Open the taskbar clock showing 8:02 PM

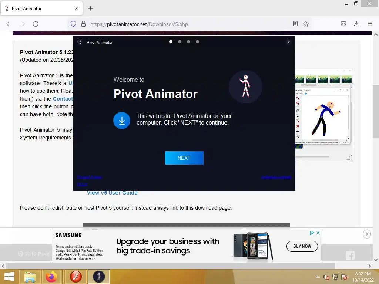(x=363, y=277)
